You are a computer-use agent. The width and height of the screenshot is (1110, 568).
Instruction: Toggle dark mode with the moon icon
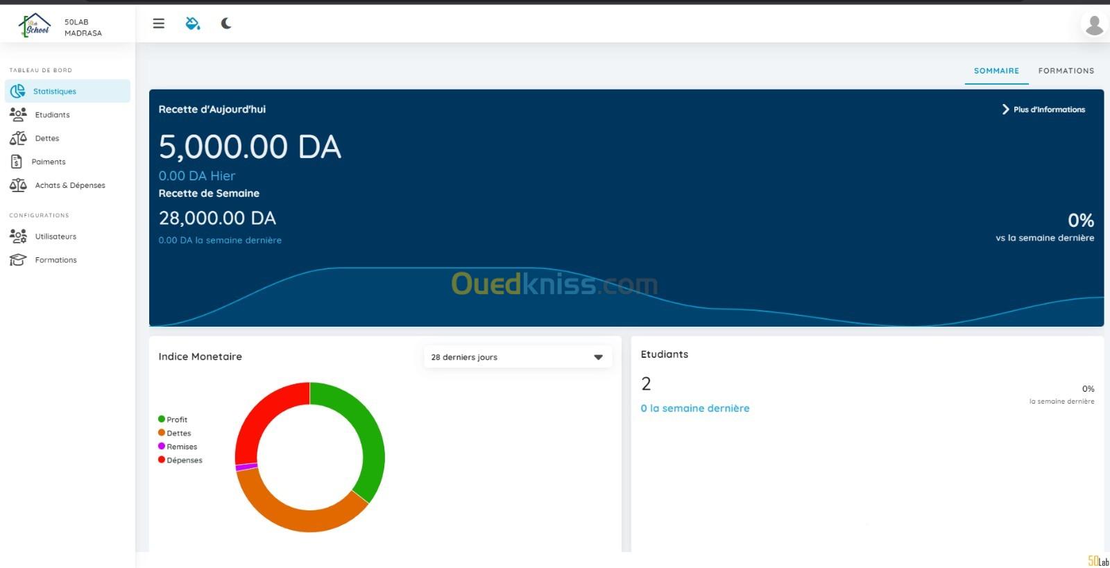(x=226, y=24)
